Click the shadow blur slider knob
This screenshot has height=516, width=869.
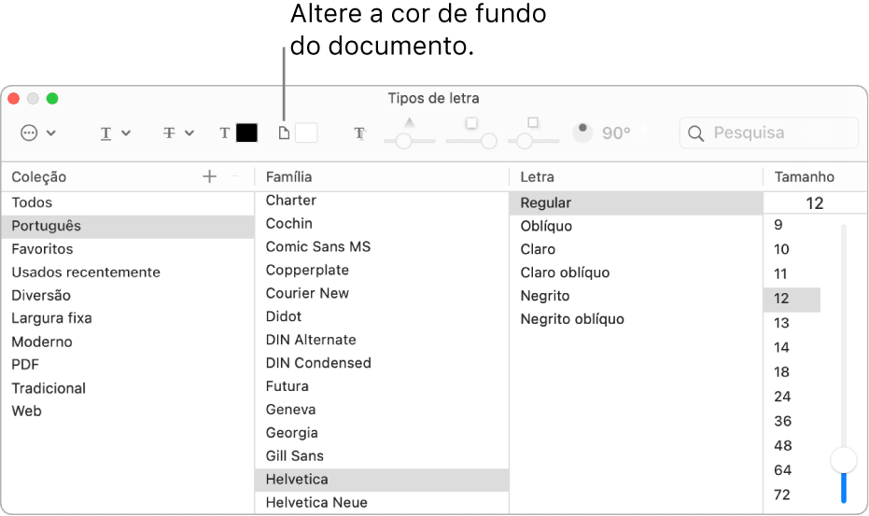[488, 141]
